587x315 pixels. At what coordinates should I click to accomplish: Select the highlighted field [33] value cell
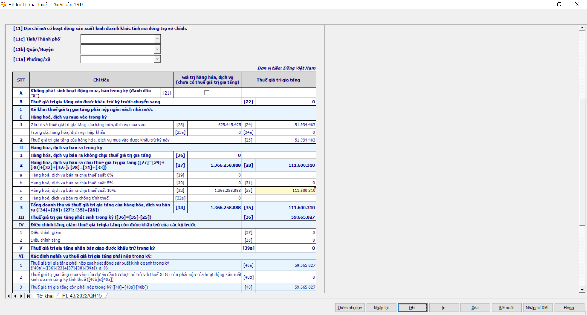click(x=285, y=191)
